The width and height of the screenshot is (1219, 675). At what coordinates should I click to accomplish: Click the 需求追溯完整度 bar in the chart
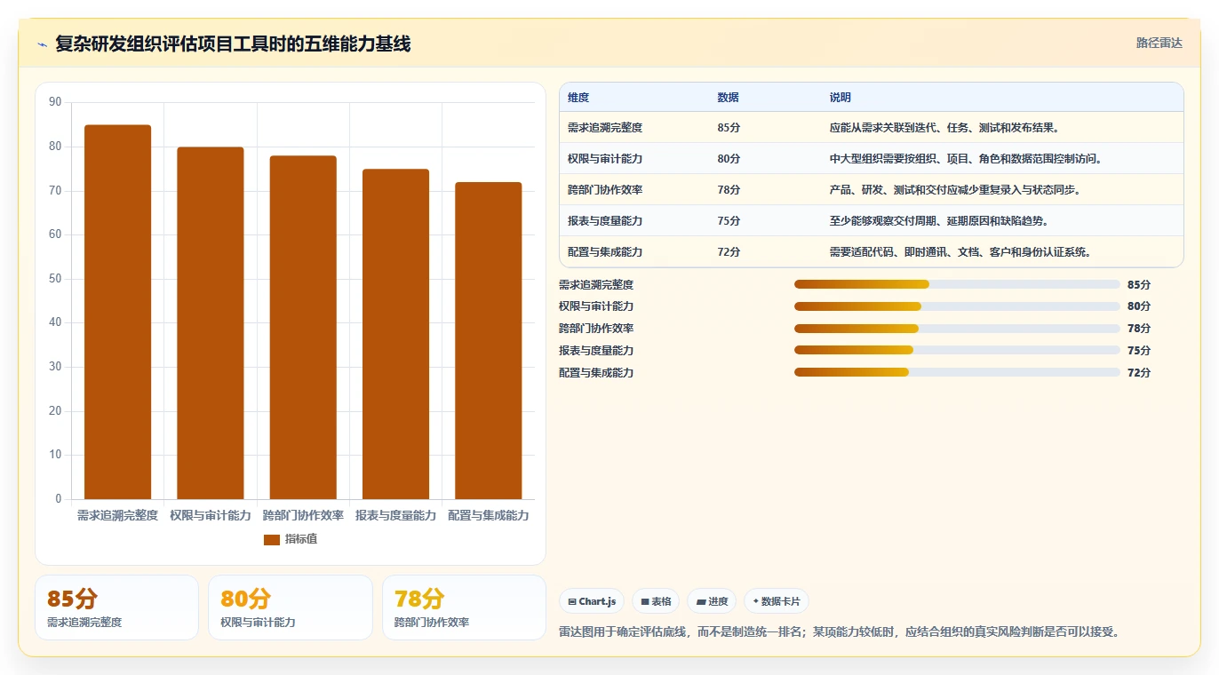(x=117, y=312)
